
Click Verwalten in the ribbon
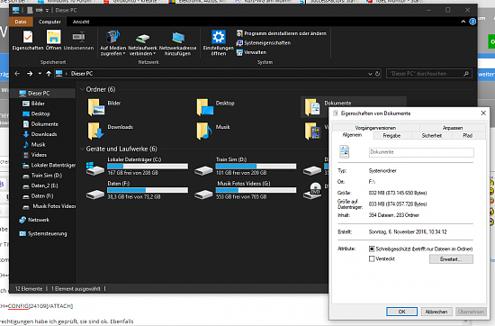click(251, 52)
